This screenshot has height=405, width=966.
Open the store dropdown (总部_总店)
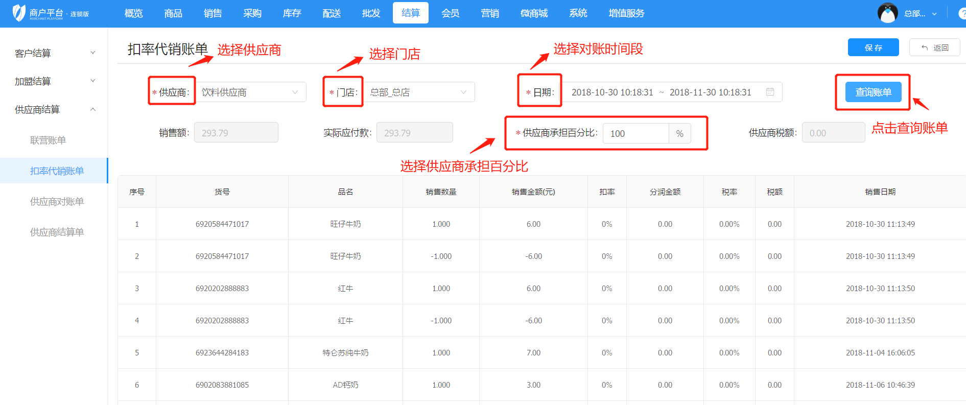[x=418, y=92]
